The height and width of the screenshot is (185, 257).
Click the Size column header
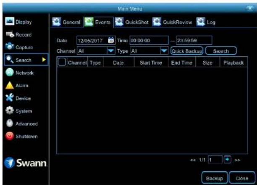(x=207, y=63)
